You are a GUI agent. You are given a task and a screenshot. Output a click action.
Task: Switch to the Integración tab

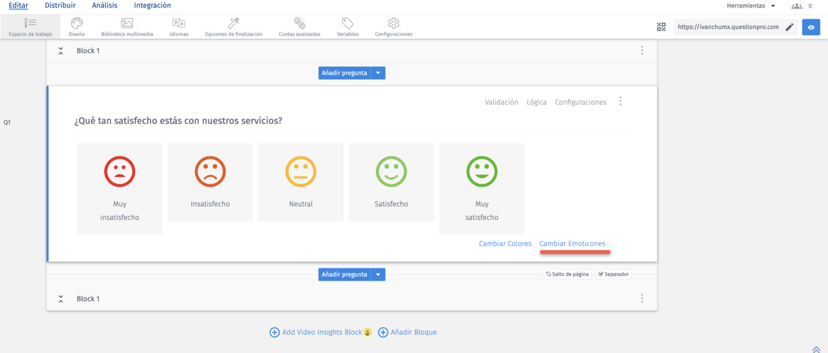pyautogui.click(x=152, y=6)
